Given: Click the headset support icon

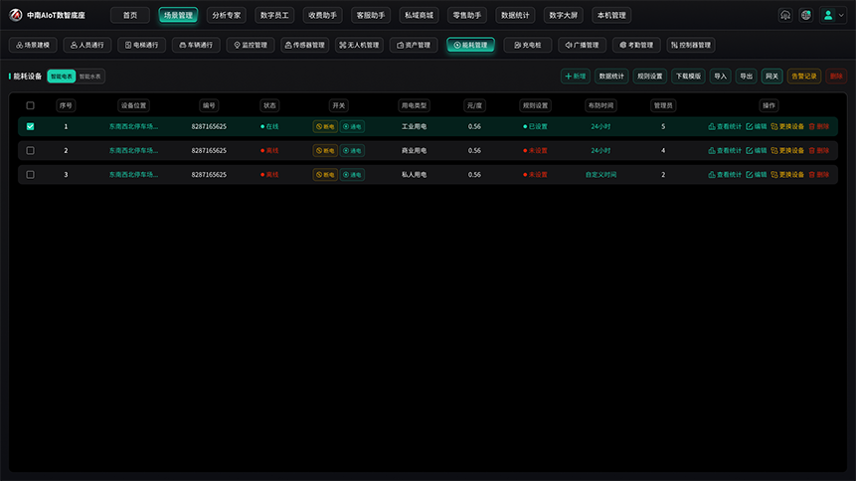Looking at the screenshot, I should (785, 15).
